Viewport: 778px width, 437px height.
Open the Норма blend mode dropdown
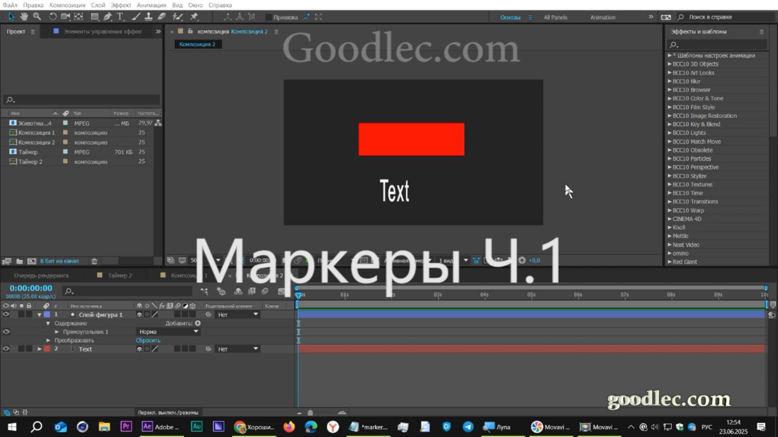click(x=167, y=331)
